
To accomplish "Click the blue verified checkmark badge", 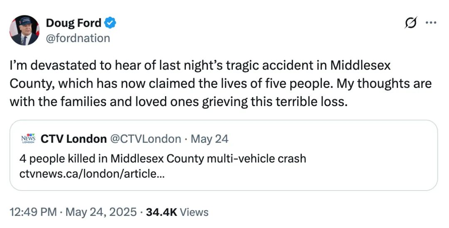I will pyautogui.click(x=110, y=23).
